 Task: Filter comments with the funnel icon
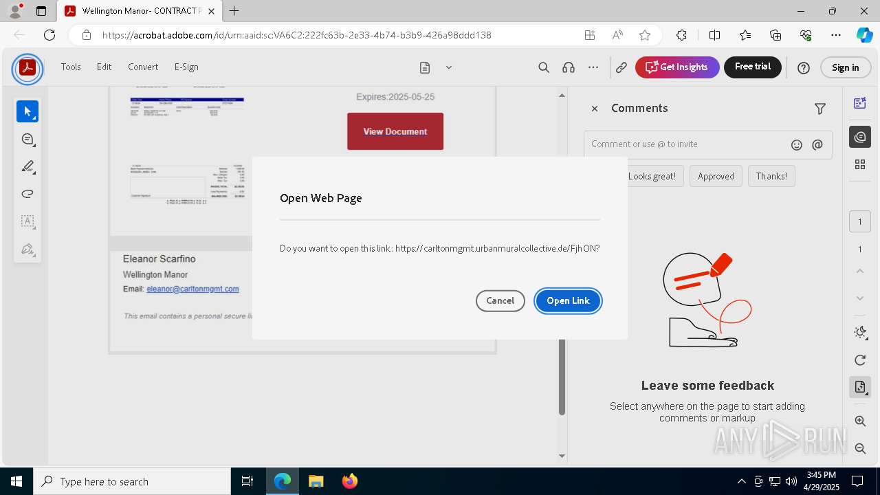coord(820,109)
